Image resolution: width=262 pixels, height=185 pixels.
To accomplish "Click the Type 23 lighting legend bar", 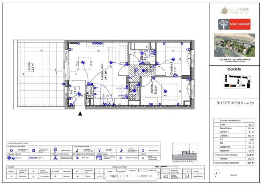I will pyautogui.click(x=33, y=158).
